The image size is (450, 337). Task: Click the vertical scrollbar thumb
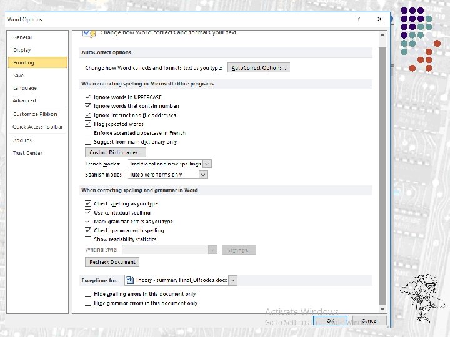(x=382, y=175)
